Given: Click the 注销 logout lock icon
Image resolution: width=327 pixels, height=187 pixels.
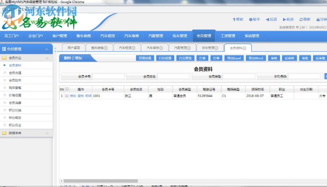Looking at the screenshot, I should click(x=318, y=20).
